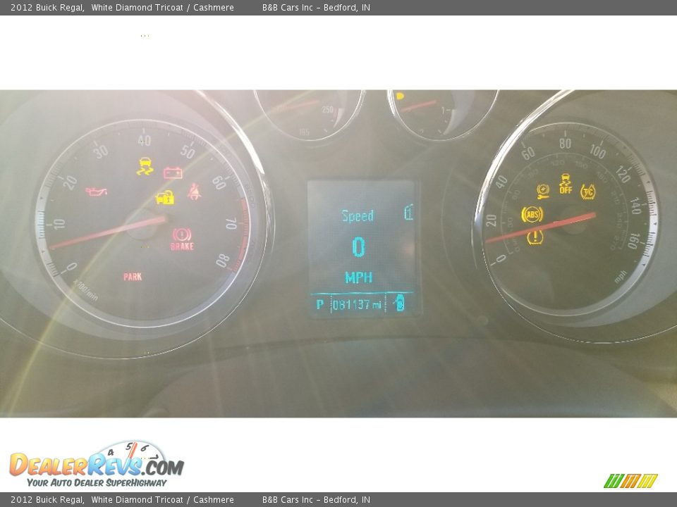This screenshot has width=677, height=507.
Task: Click the Speed label on center display
Action: point(358,215)
